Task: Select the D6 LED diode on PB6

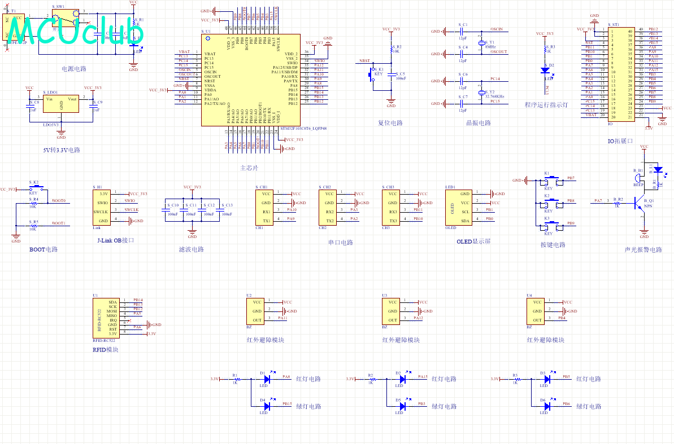Action: 547,406
